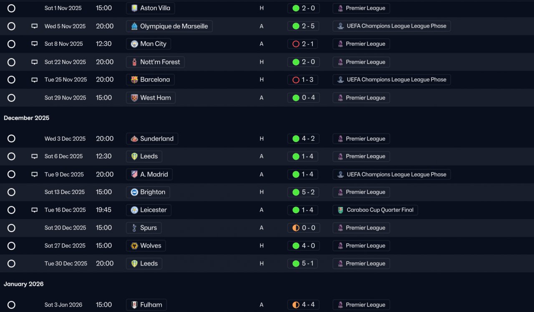Open the 2 - 5 result against Marseille
Image resolution: width=534 pixels, height=312 pixels.
point(304,26)
